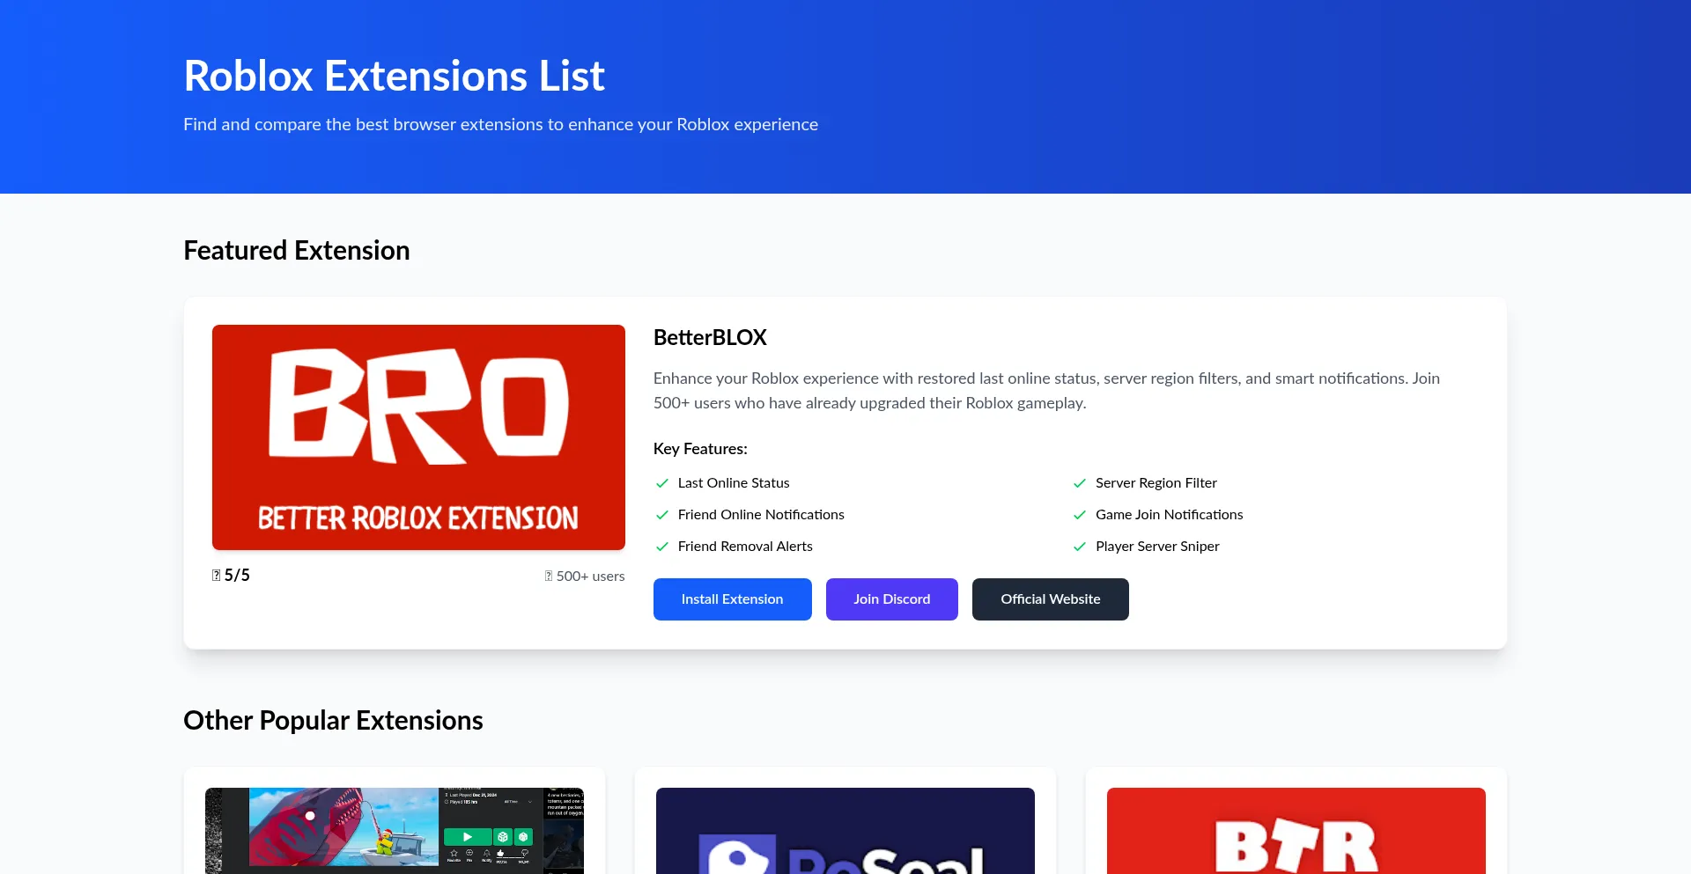Click the page subtitle about browser extensions
The image size is (1691, 874).
[x=500, y=125]
